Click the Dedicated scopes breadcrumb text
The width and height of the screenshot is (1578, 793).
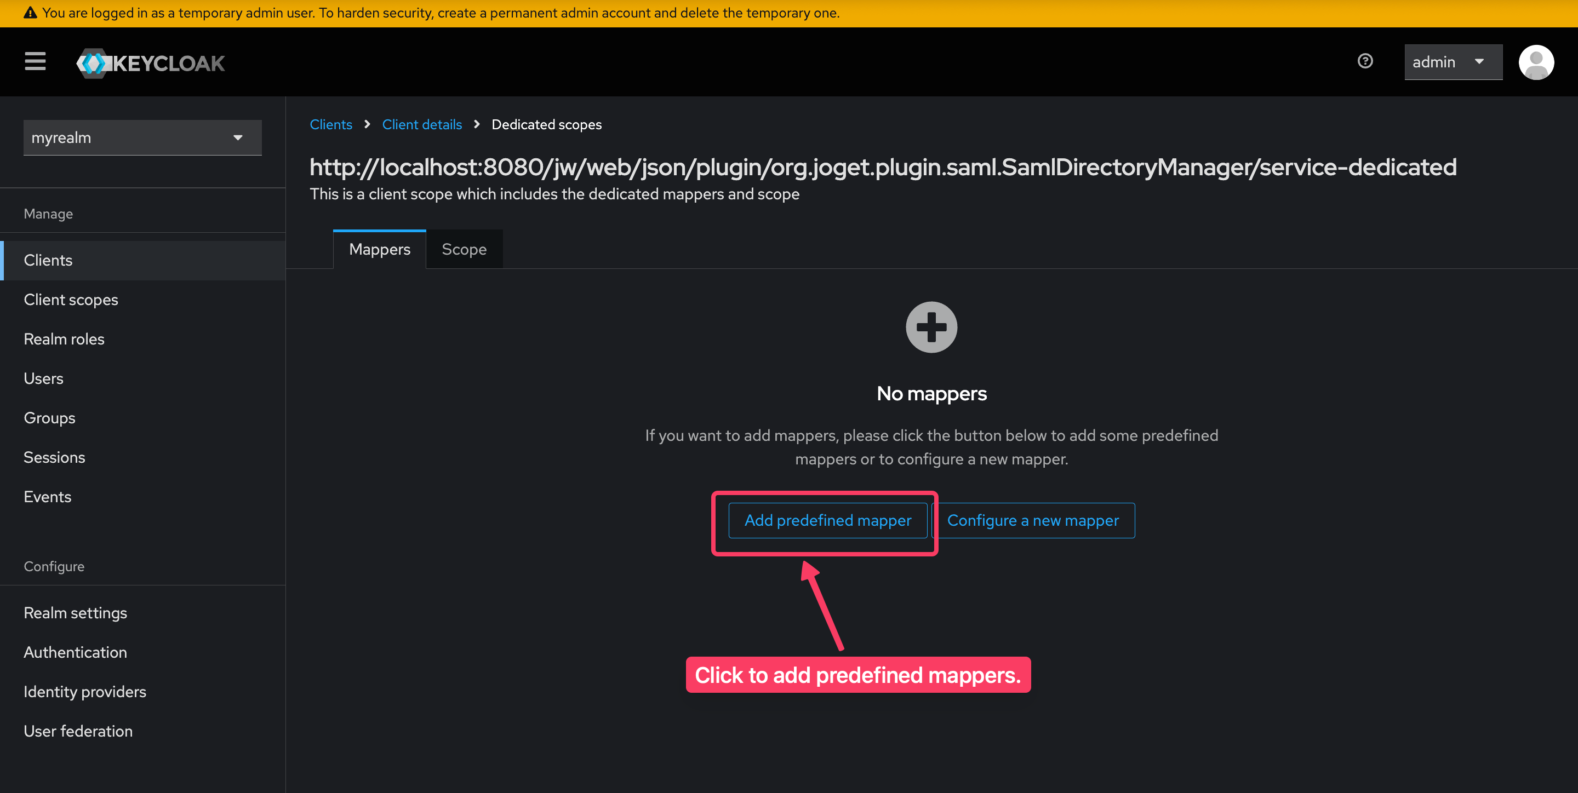point(546,124)
